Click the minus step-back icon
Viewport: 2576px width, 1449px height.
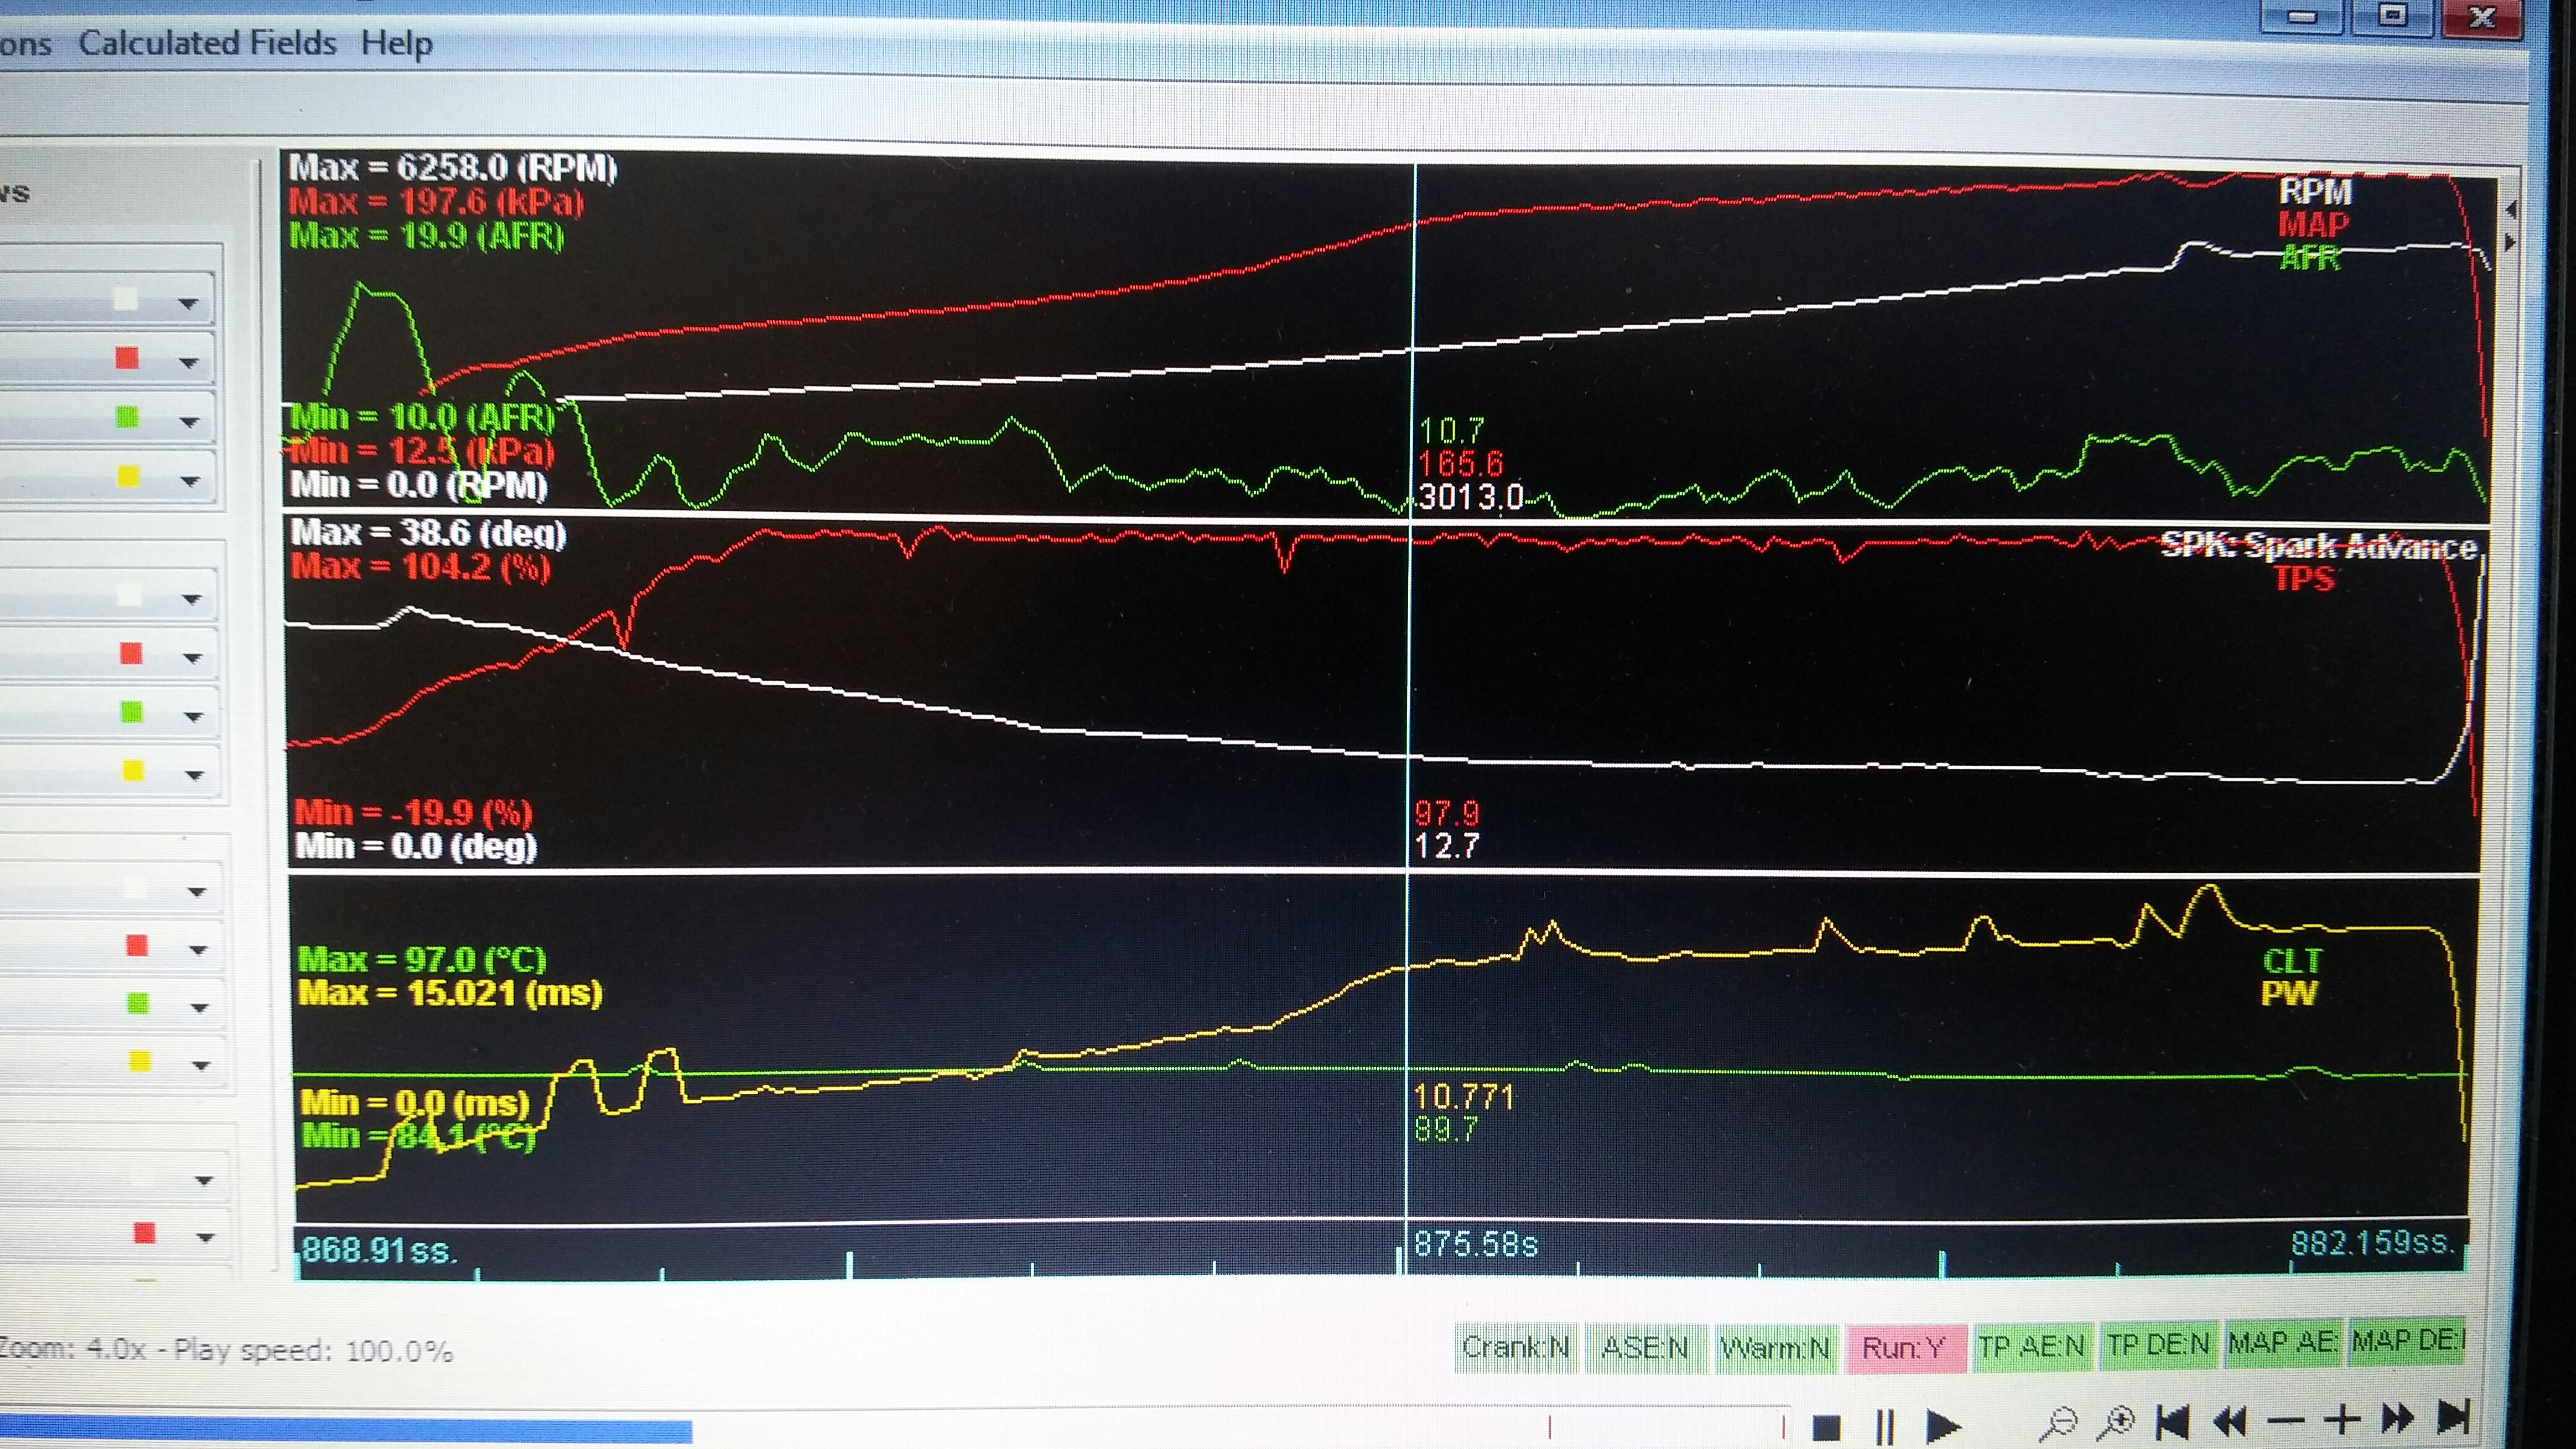point(2285,1420)
